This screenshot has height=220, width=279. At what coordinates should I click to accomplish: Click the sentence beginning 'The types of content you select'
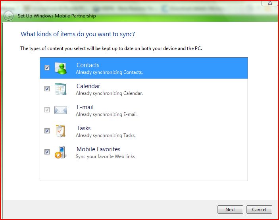click(111, 48)
